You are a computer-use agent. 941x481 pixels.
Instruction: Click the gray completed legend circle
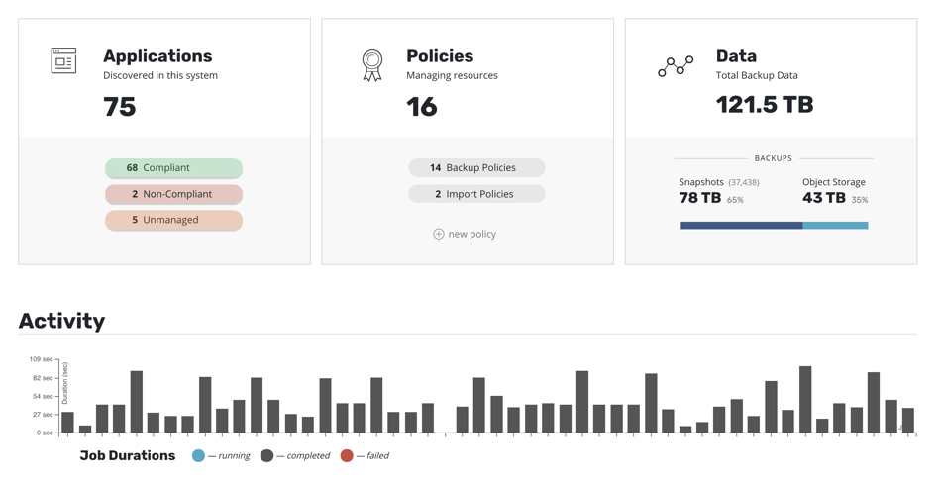coord(267,456)
